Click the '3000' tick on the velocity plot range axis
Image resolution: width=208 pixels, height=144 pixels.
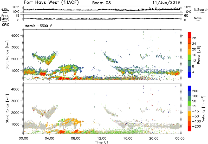click(x=15, y=101)
